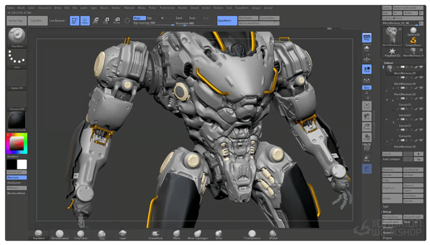Click the DynaMesh button
The height and width of the screenshot is (245, 430).
click(x=226, y=20)
